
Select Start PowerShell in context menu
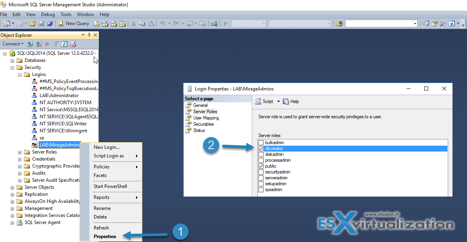coord(110,186)
